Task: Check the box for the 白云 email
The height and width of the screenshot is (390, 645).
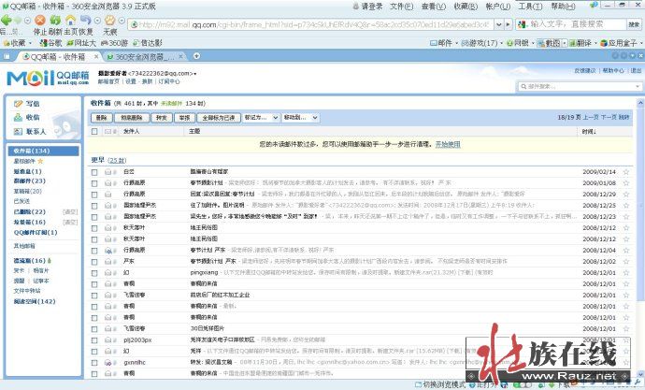Action: [x=94, y=172]
